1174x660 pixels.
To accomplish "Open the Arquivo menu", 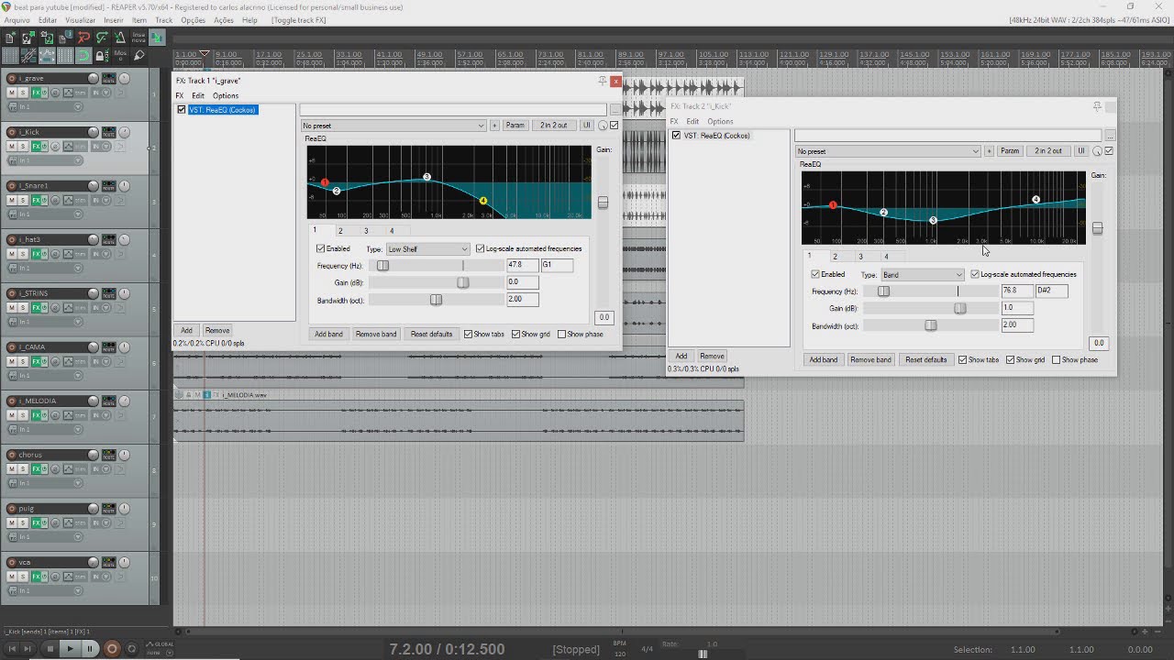I will pyautogui.click(x=17, y=19).
